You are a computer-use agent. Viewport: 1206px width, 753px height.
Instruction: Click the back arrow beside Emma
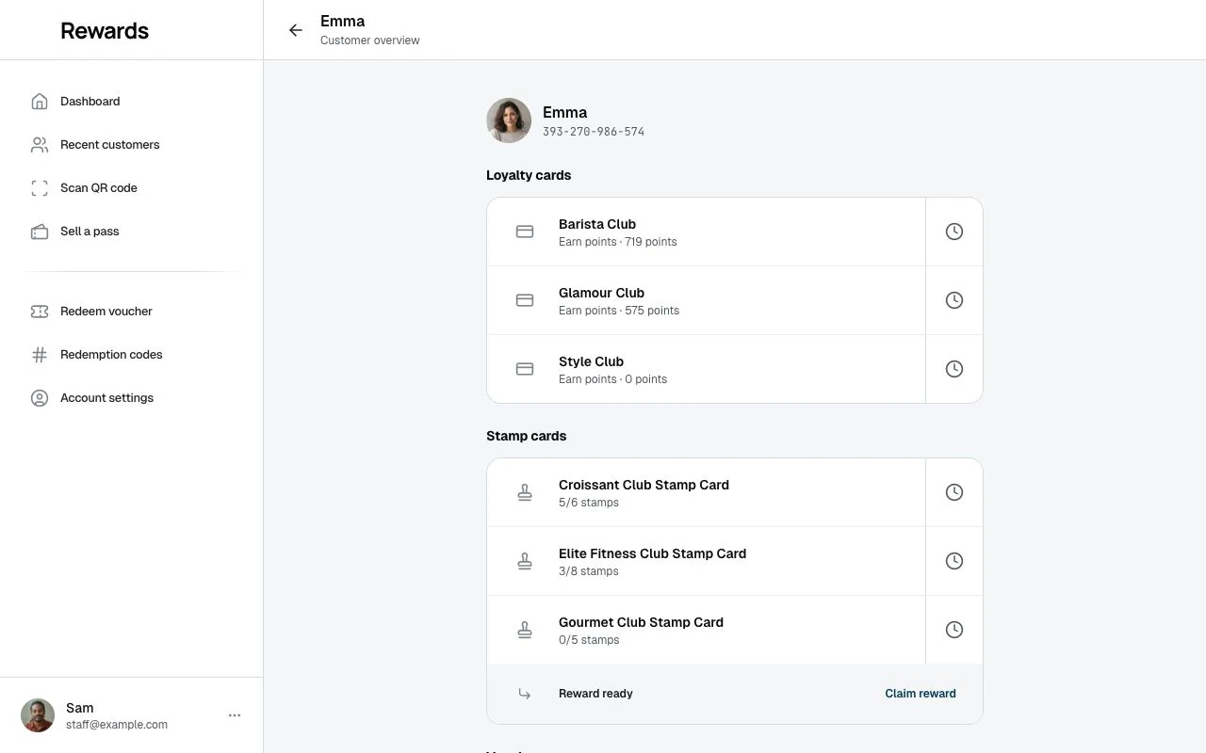click(296, 30)
